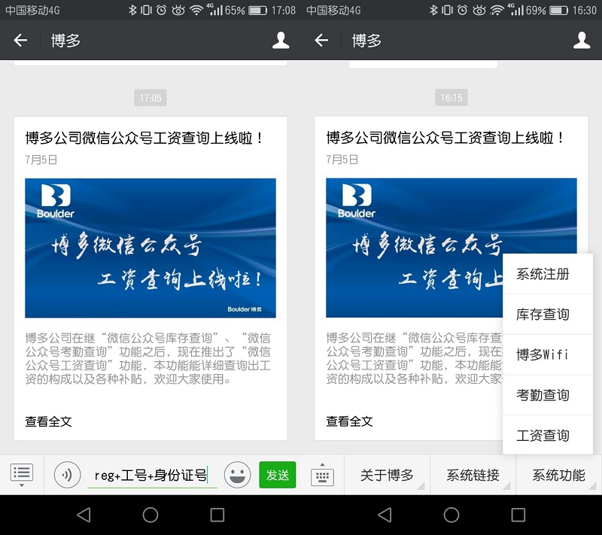Expand the 系统链接 bottom menu
This screenshot has height=535, width=602.
pos(473,475)
